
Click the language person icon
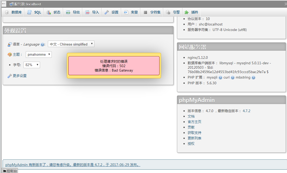point(10,44)
